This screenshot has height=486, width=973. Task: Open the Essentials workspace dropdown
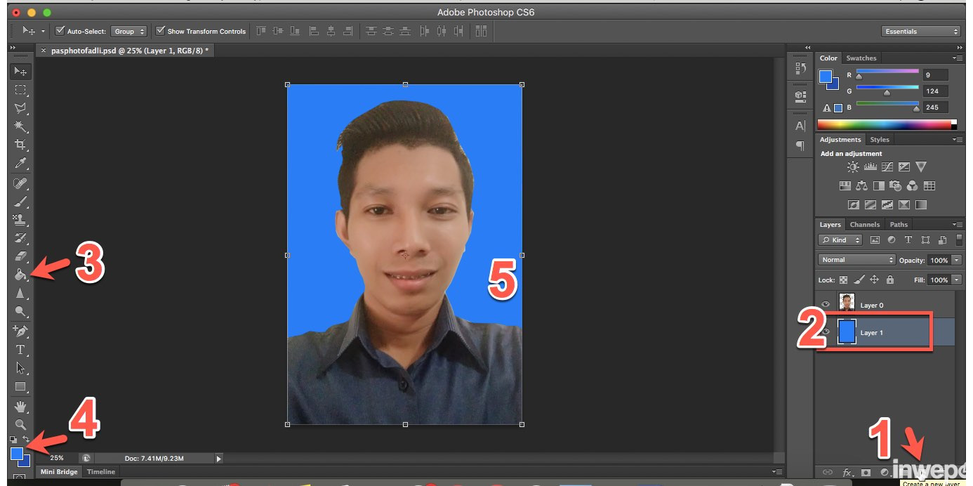[x=920, y=32]
